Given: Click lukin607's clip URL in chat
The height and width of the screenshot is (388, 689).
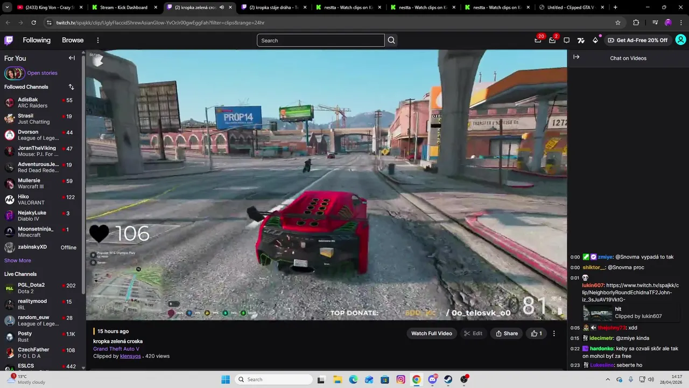Looking at the screenshot, I should coord(630,293).
